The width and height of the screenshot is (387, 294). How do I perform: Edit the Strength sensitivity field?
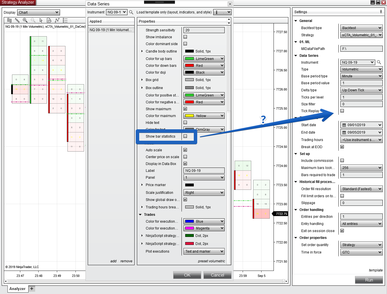click(x=204, y=30)
